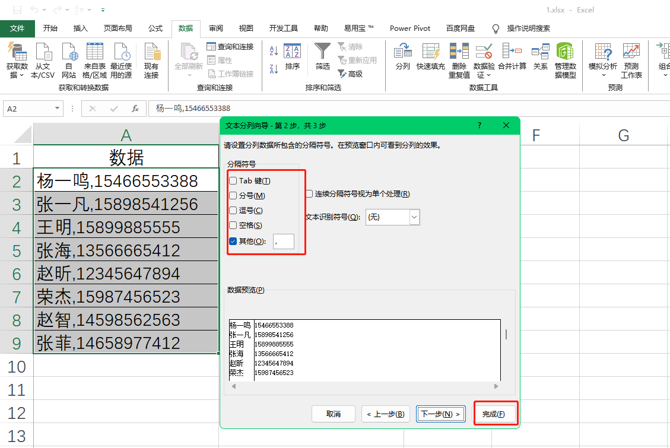Click the formula bar content field

[x=408, y=109]
